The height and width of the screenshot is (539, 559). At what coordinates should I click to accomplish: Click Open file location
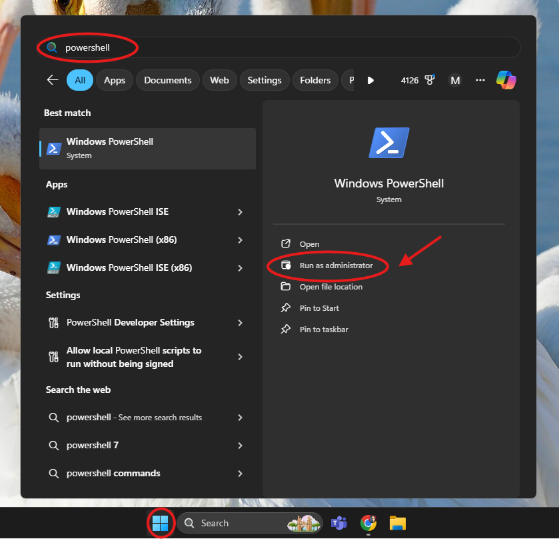coord(330,287)
